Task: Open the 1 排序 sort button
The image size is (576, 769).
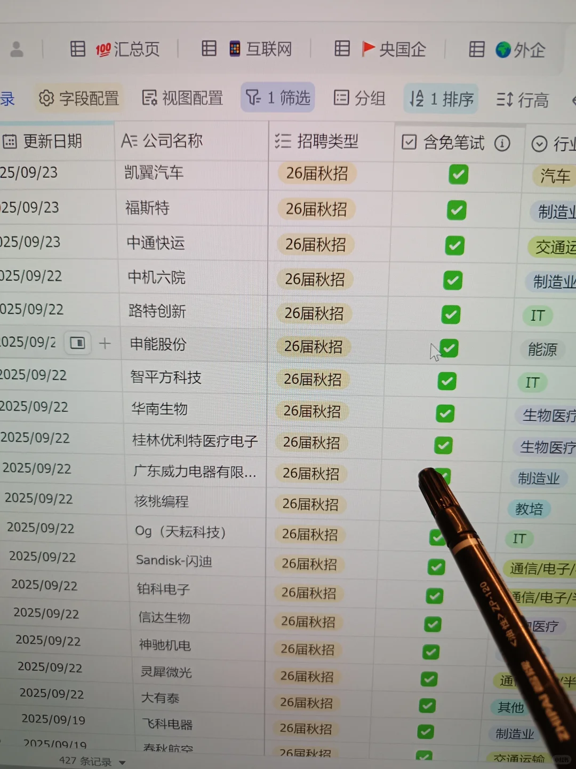Action: 441,99
